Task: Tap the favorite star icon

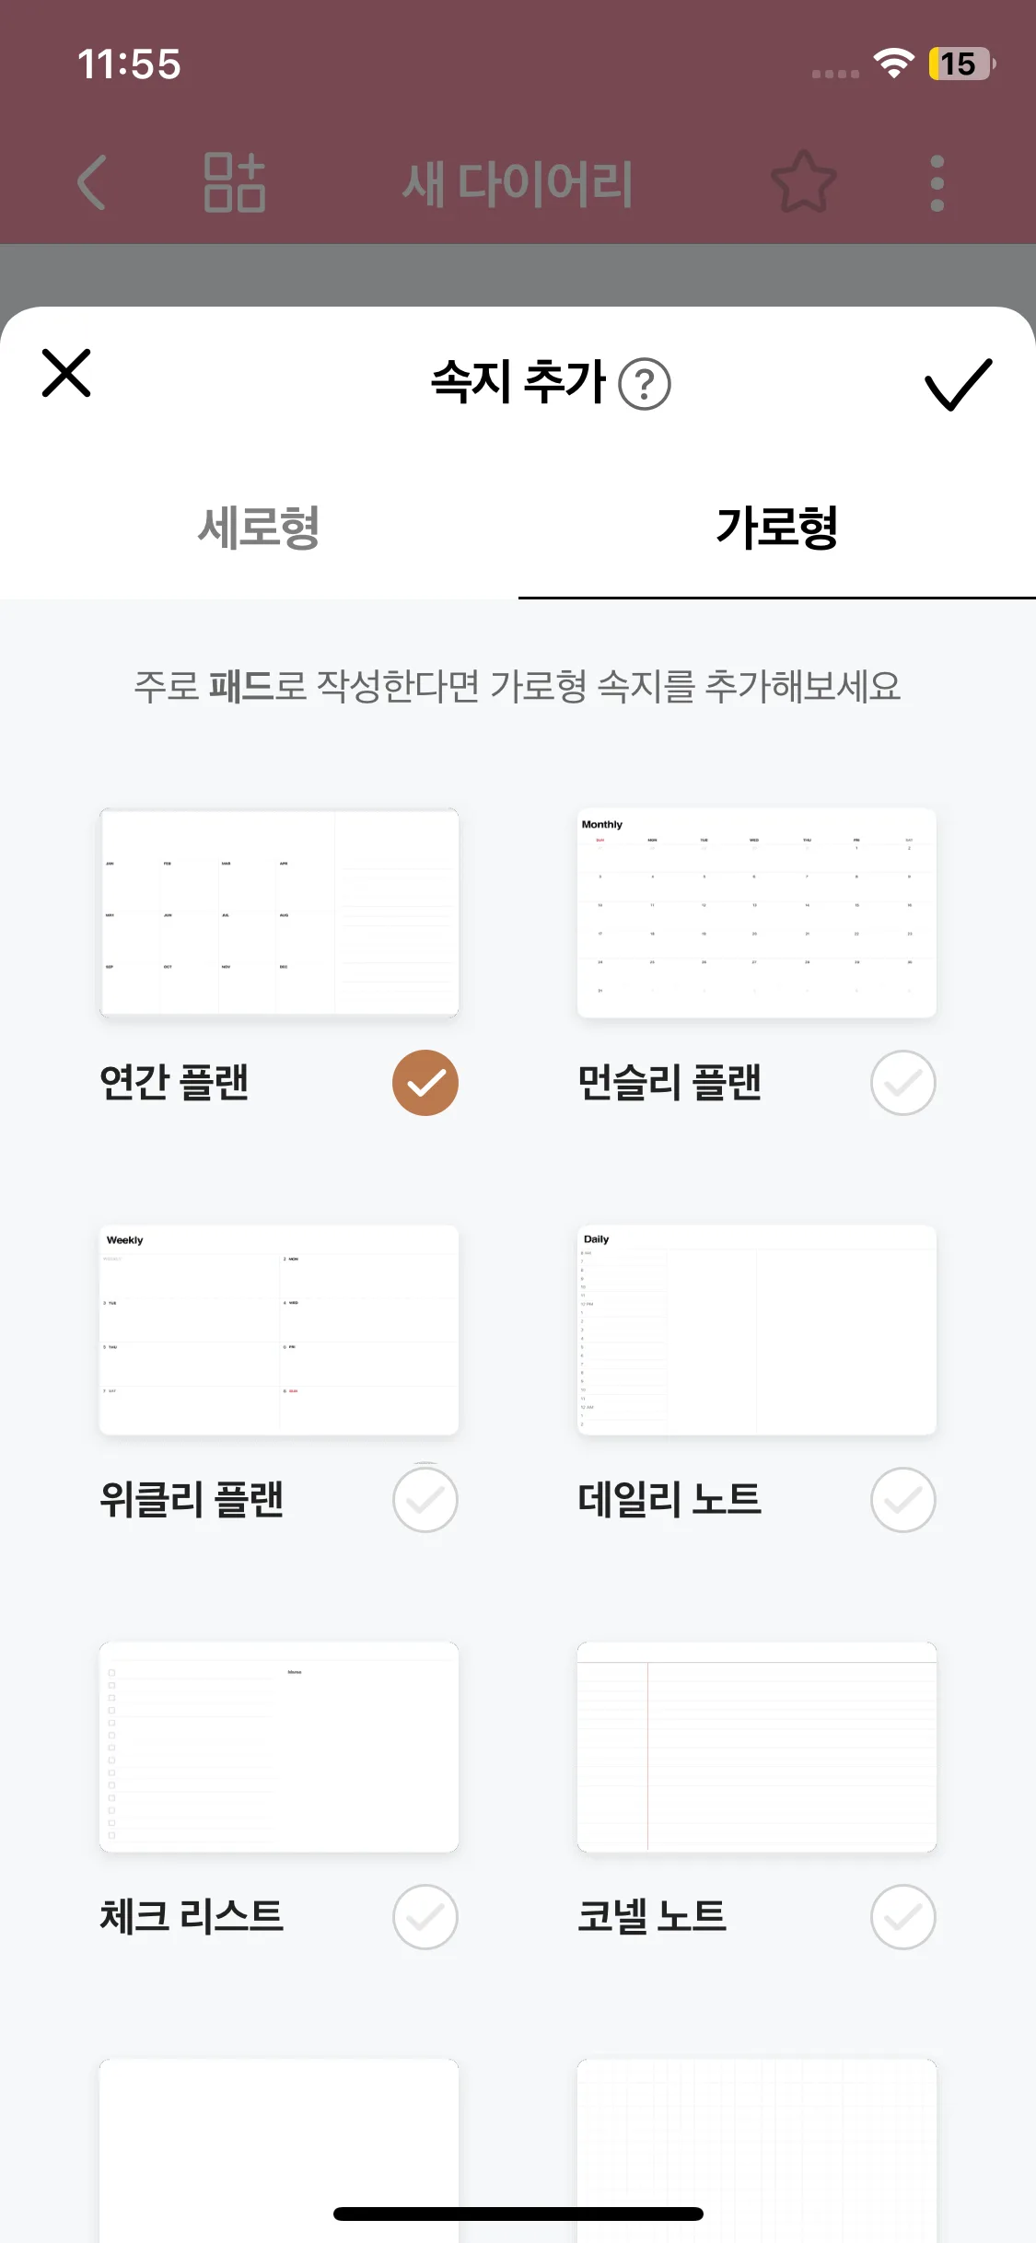Action: coord(803,182)
